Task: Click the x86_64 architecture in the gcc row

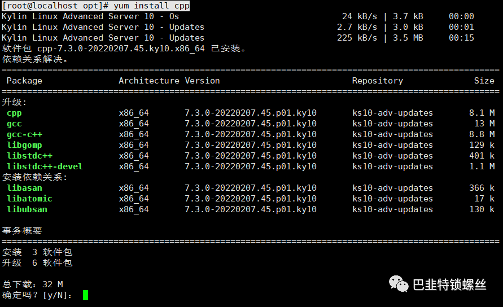Action: coord(134,124)
